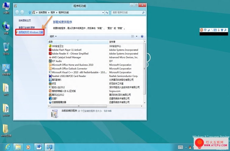
Task: Open the M92 desktop folder
Action: tap(6, 90)
